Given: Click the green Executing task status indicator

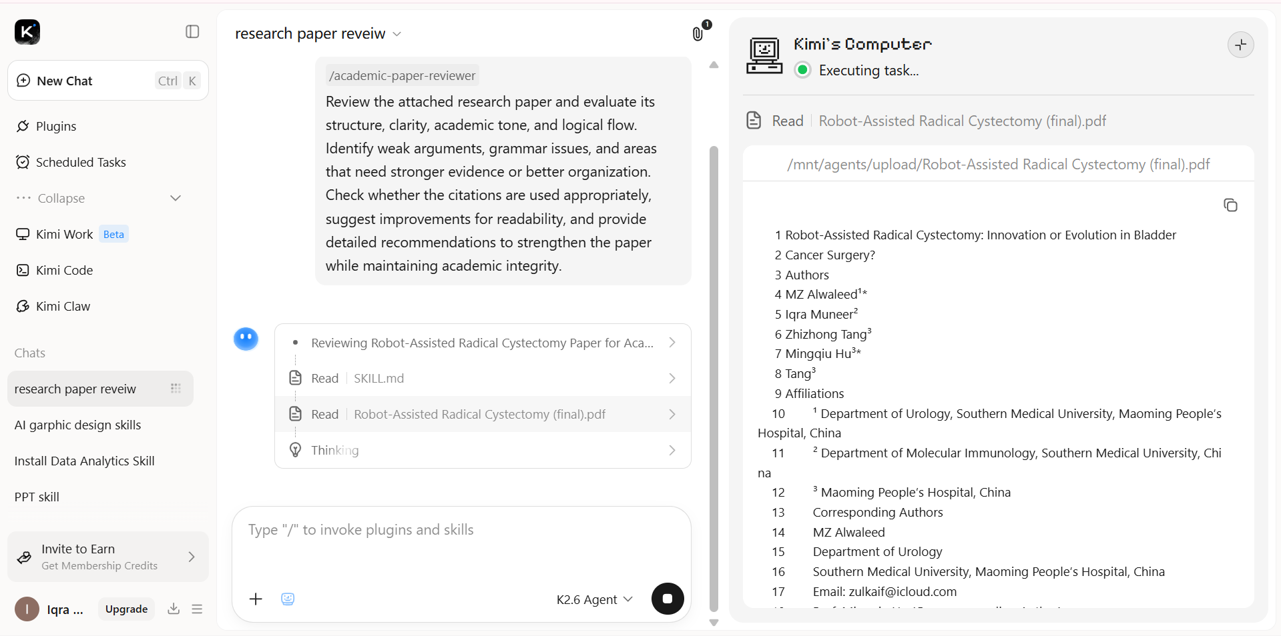Looking at the screenshot, I should (802, 70).
